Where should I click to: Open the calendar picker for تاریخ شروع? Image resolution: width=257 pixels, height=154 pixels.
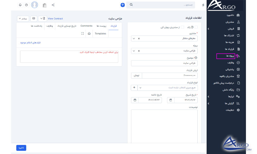171,100
